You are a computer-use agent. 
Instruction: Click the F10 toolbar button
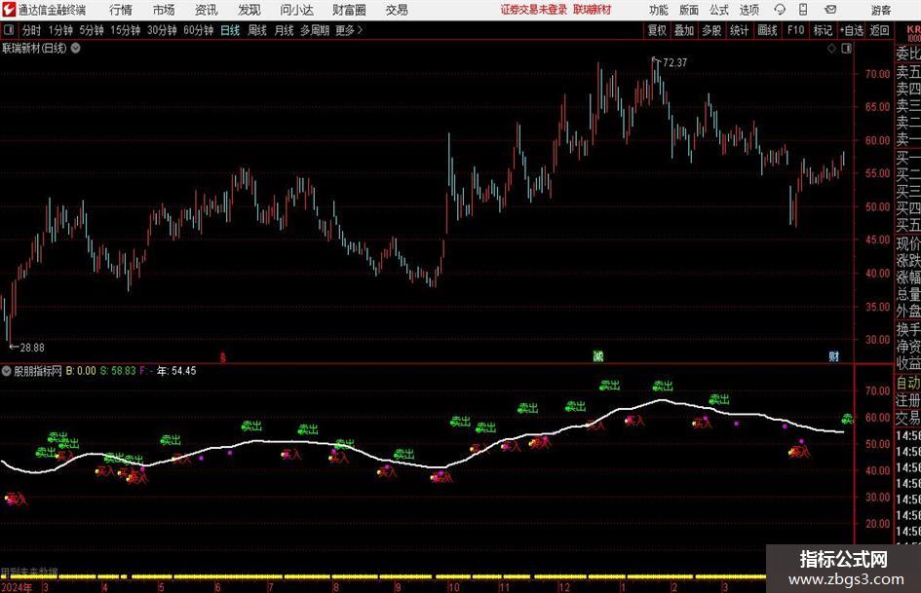(795, 30)
